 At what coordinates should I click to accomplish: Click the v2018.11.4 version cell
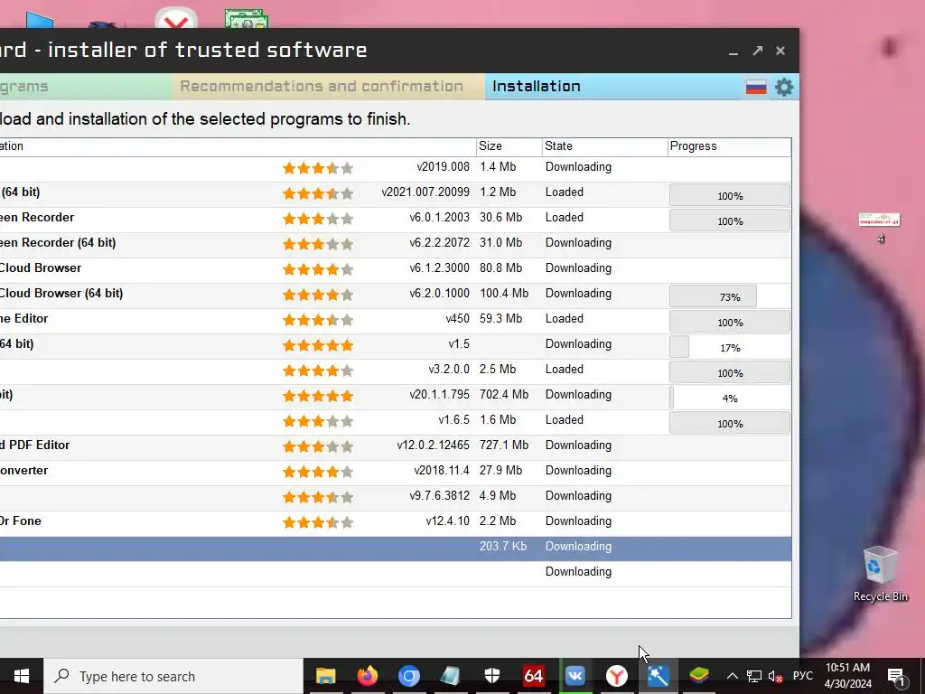point(441,470)
